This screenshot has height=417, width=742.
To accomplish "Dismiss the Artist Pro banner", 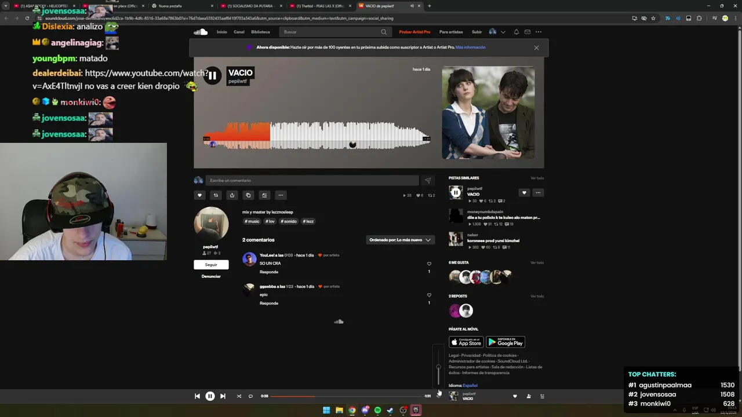I will click(536, 47).
